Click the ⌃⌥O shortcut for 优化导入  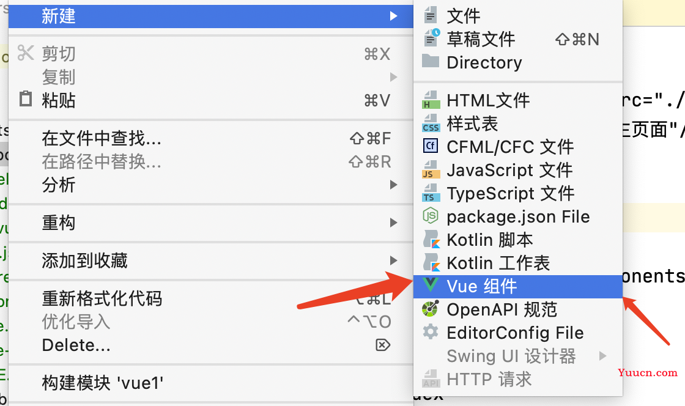(369, 322)
